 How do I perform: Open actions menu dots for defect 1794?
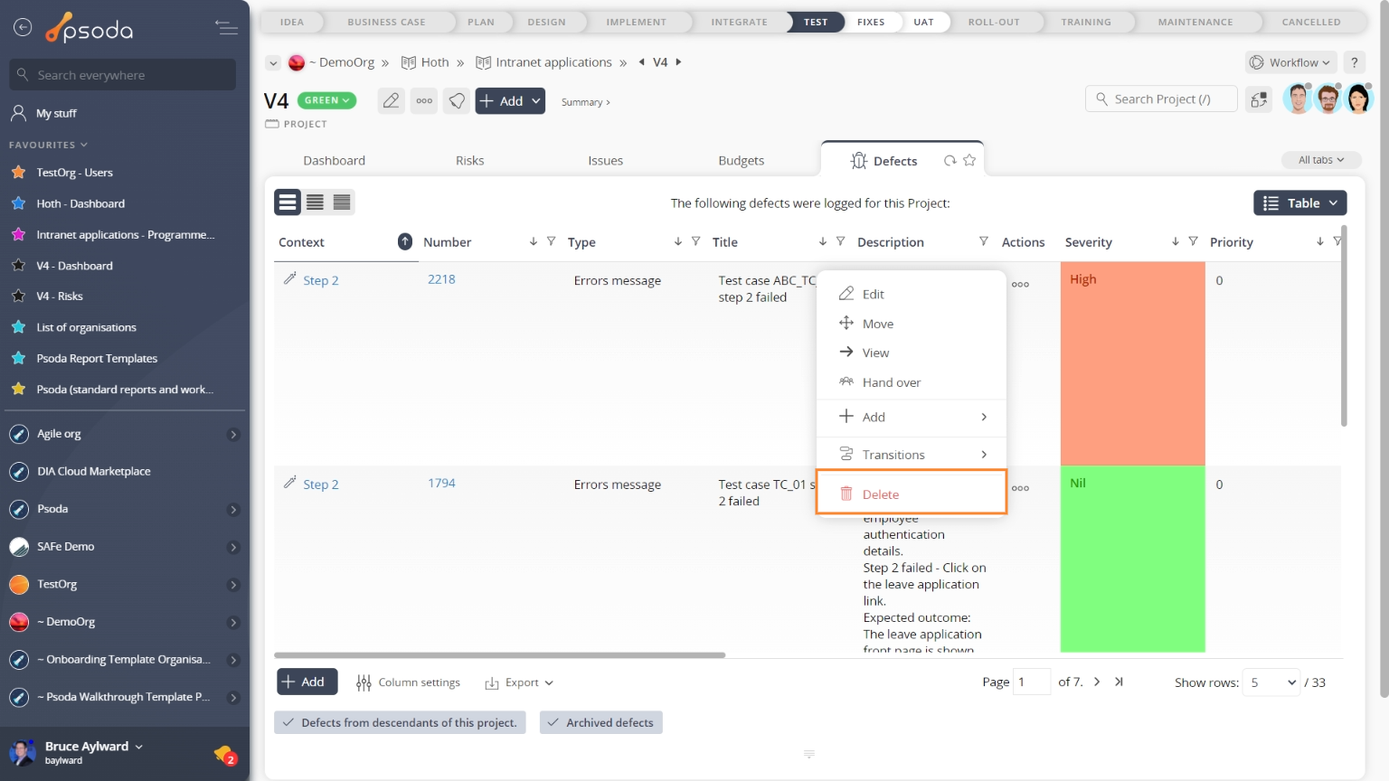(1020, 488)
